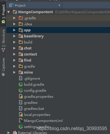The height and width of the screenshot is (134, 110).
Task: Expand External Libraries node
Action: click(9, 133)
